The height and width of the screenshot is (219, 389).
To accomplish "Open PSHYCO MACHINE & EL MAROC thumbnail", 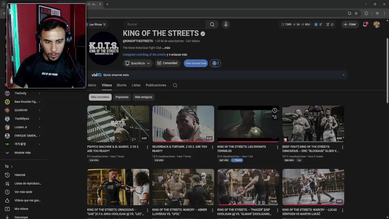I will (x=118, y=124).
